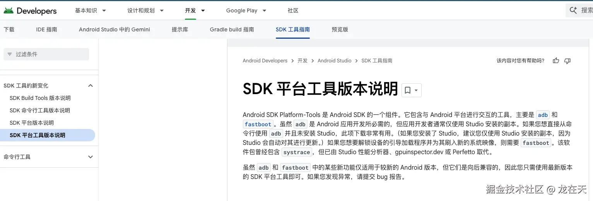Open Android Studio 中的 Gemini tab

[114, 29]
